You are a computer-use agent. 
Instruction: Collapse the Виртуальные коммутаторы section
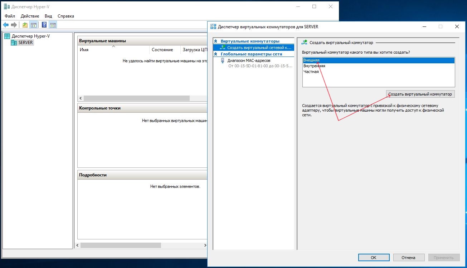coord(216,41)
